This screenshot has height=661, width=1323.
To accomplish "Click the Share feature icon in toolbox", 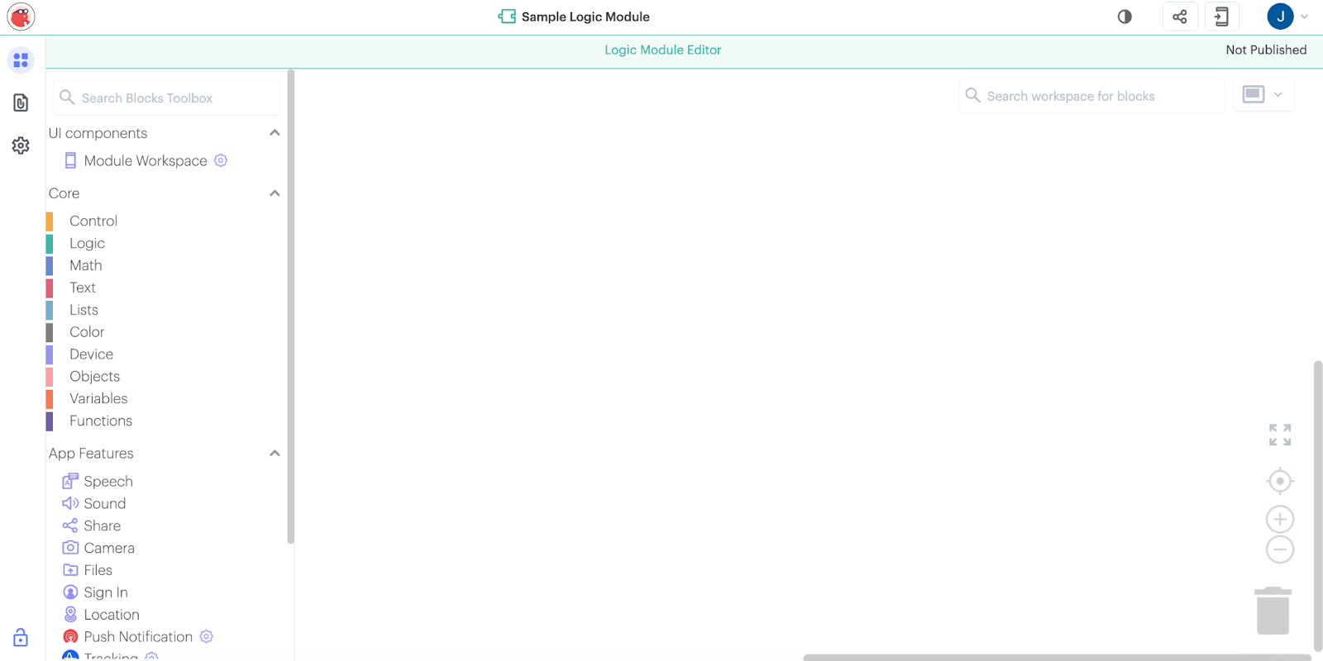I will tap(70, 525).
